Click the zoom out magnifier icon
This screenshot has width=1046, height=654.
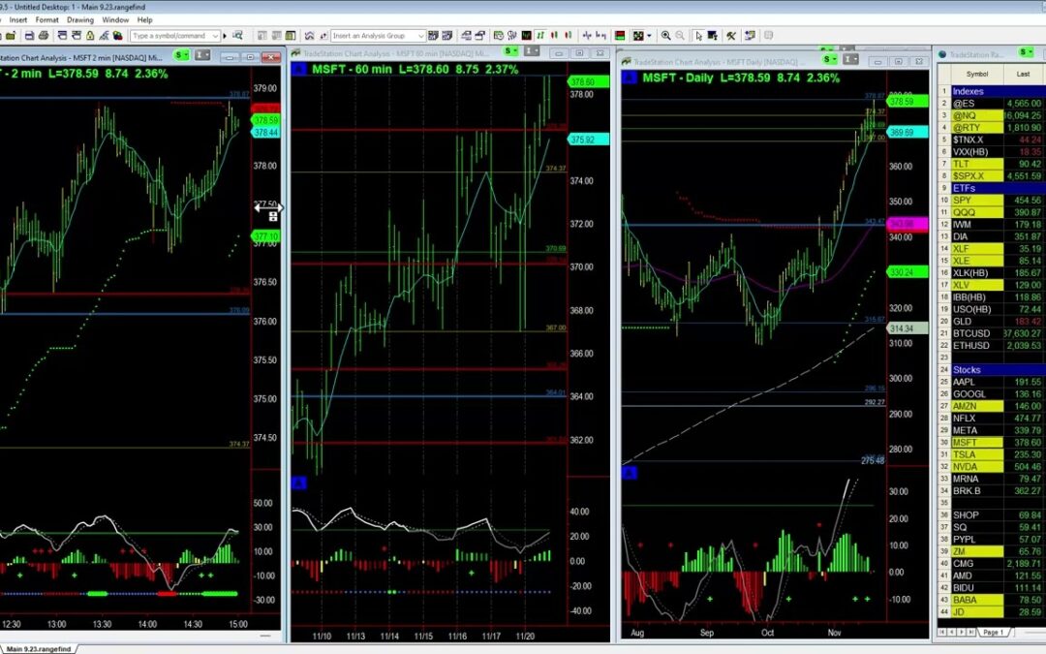[x=680, y=36]
